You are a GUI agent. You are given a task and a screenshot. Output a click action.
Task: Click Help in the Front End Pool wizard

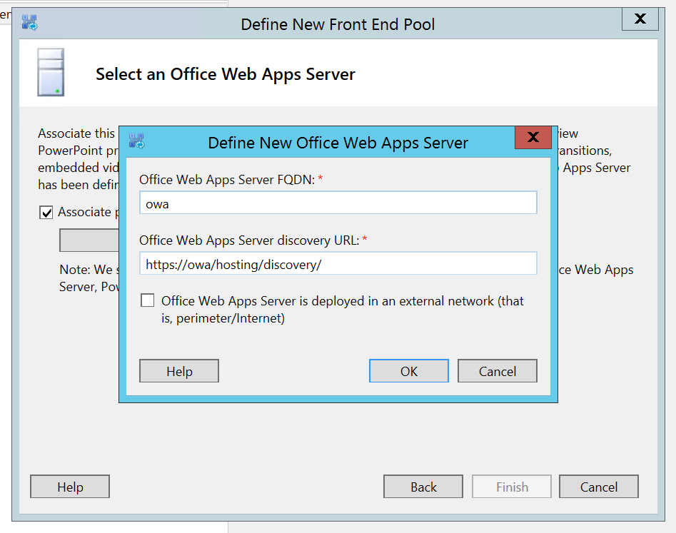point(70,487)
